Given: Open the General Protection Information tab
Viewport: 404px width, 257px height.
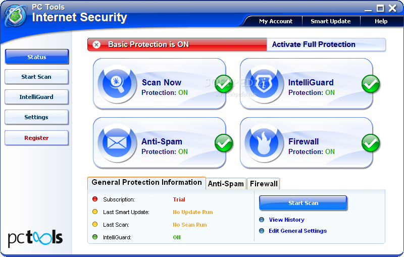Looking at the screenshot, I should (146, 183).
